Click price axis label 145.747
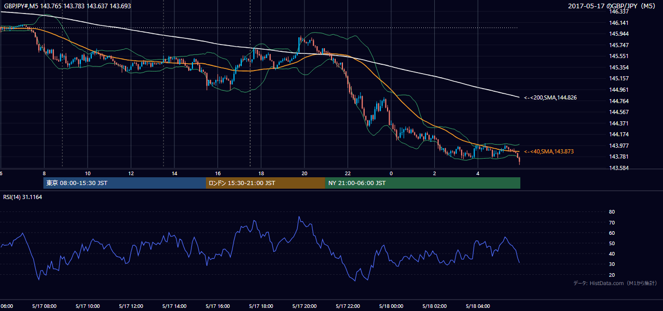The width and height of the screenshot is (663, 311). click(x=618, y=45)
